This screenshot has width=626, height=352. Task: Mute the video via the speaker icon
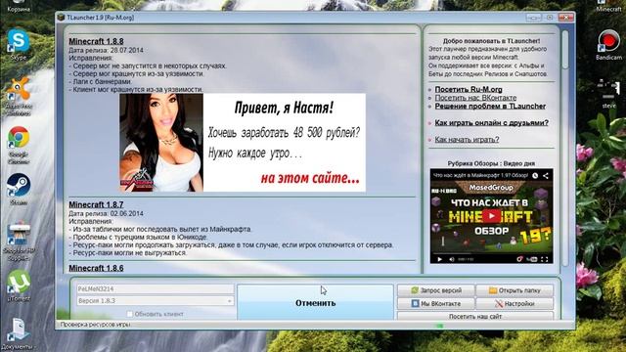pyautogui.click(x=452, y=259)
